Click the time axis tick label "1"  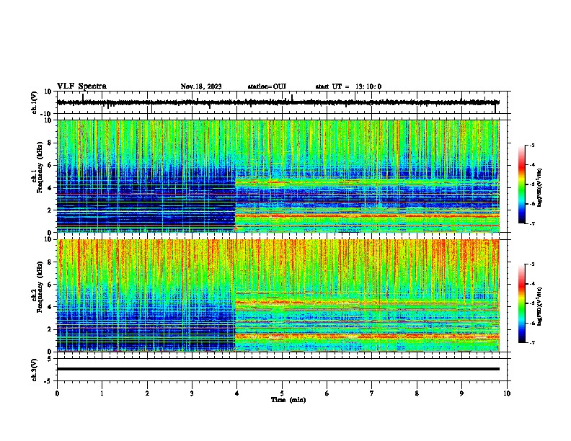[102, 393]
